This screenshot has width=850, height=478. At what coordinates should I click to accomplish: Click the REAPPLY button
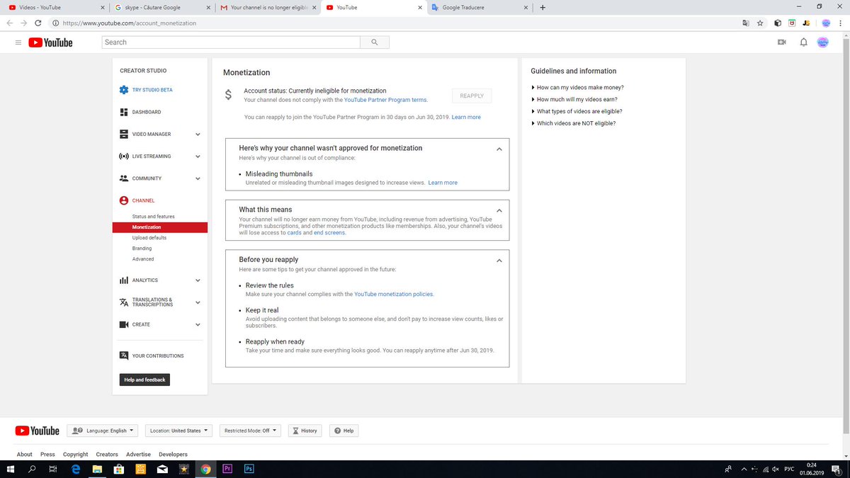(x=472, y=96)
